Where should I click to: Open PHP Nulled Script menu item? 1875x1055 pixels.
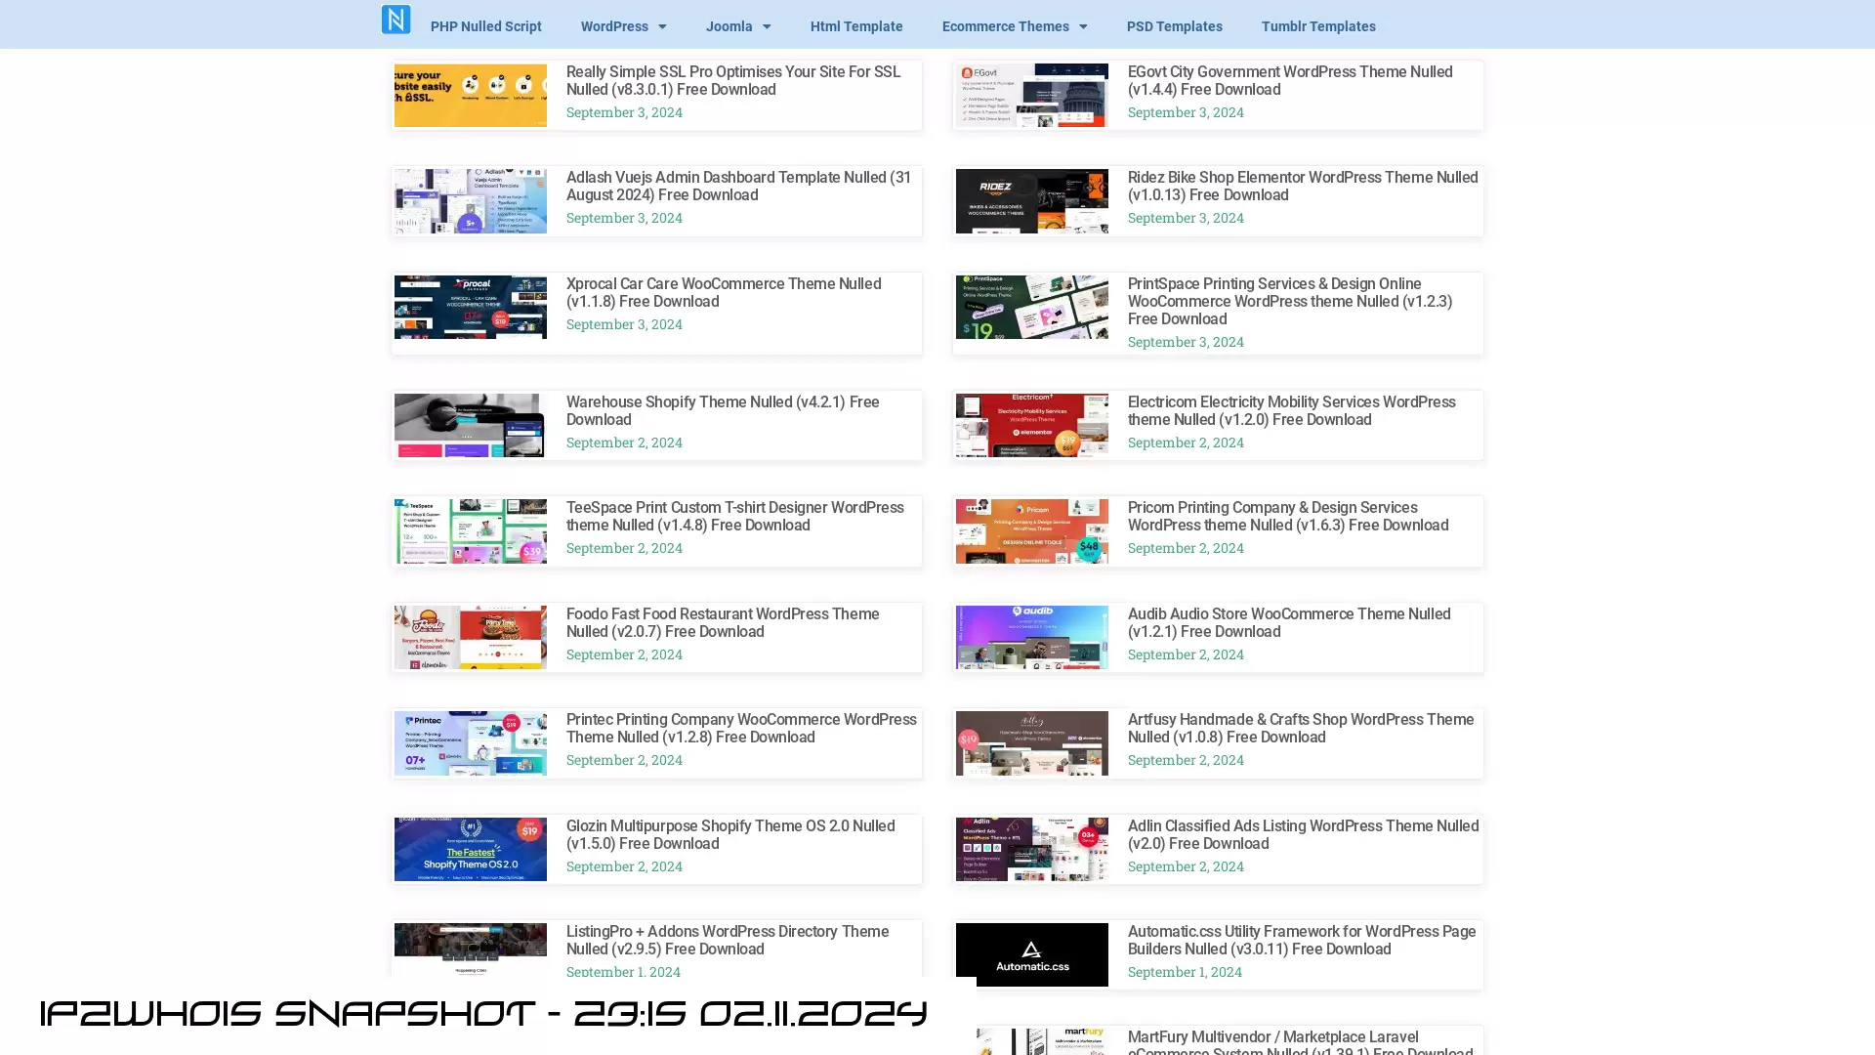click(485, 26)
